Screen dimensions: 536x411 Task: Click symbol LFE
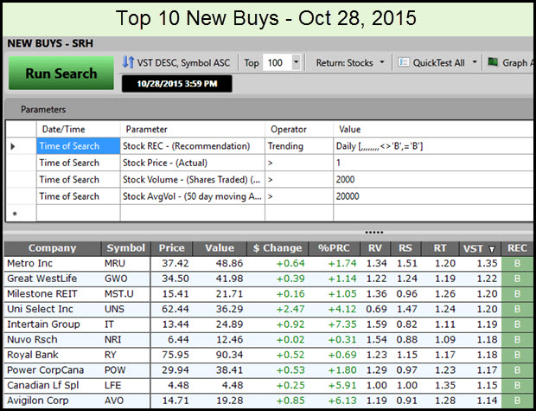[x=112, y=385]
